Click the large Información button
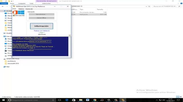 pos(41,26)
